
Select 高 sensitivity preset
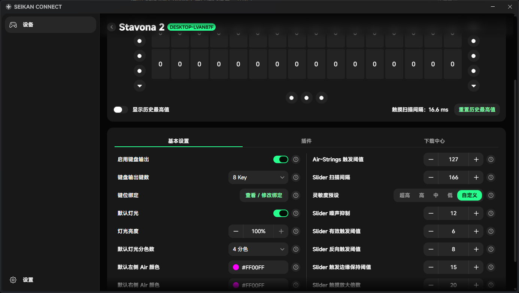coord(422,195)
